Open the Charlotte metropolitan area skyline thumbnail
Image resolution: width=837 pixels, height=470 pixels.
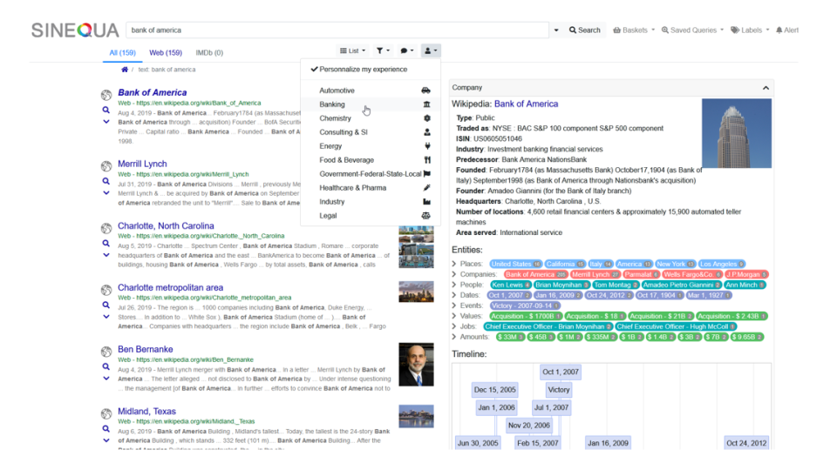tap(416, 292)
